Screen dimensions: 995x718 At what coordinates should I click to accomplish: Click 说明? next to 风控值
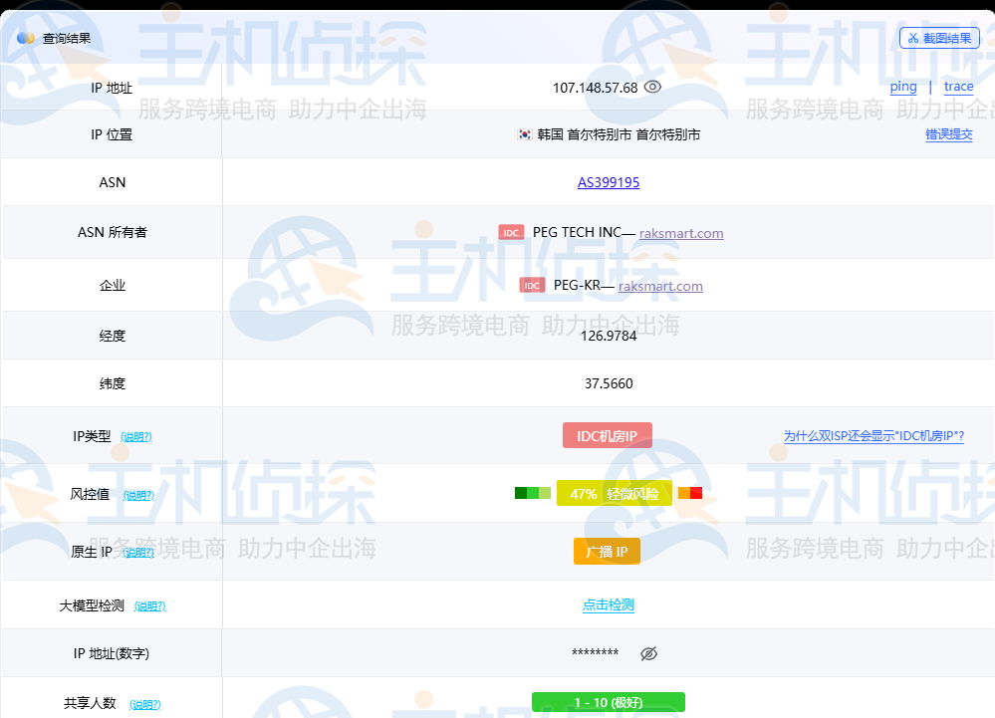coord(138,494)
